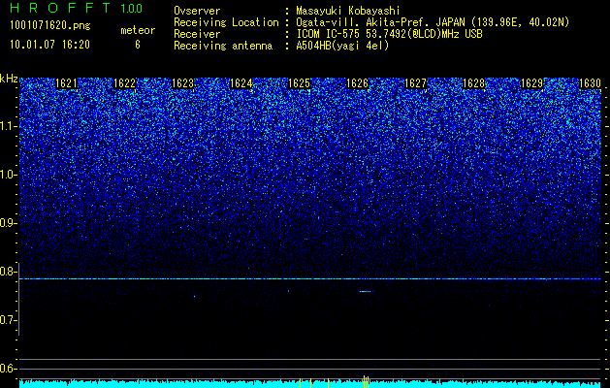The width and height of the screenshot is (610, 388).
Task: Click the continuous cyan carrier line near 0.78 kHz
Action: click(x=310, y=279)
